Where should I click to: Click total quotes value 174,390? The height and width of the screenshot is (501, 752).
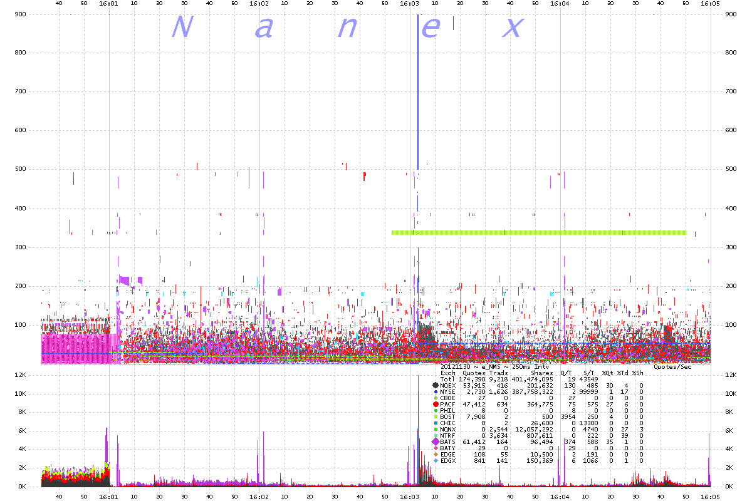point(473,379)
